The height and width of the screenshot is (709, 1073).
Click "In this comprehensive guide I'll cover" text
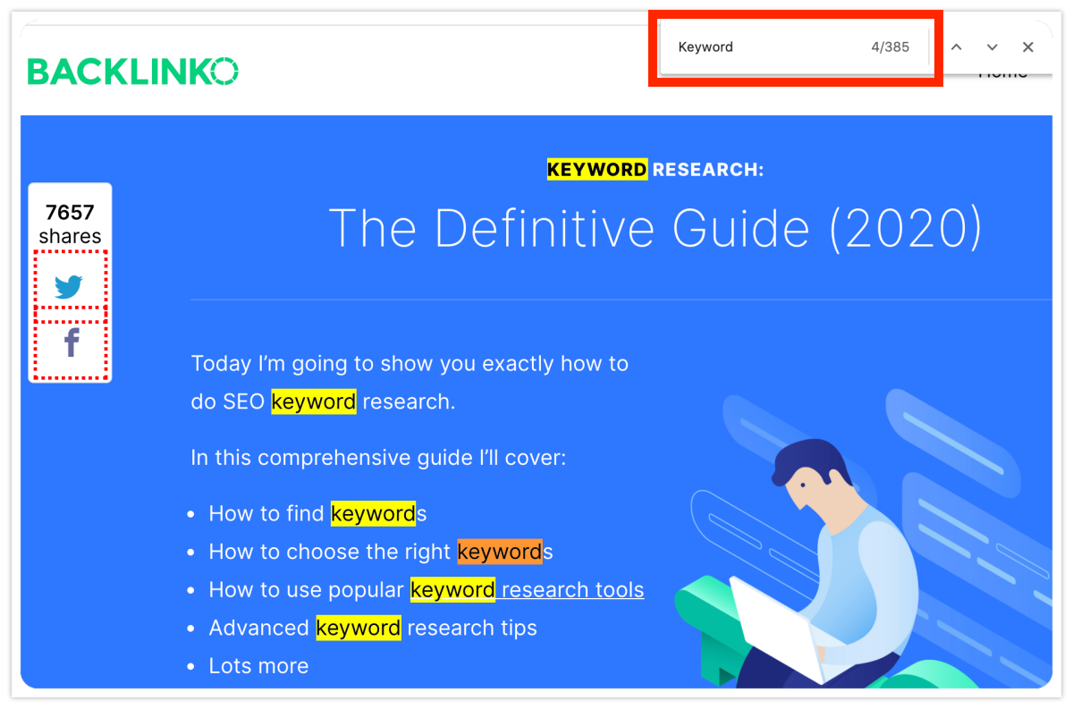pos(378,458)
